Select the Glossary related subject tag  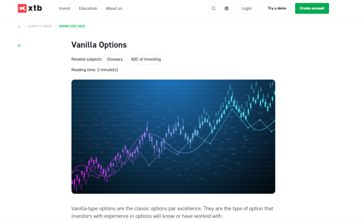pos(115,59)
